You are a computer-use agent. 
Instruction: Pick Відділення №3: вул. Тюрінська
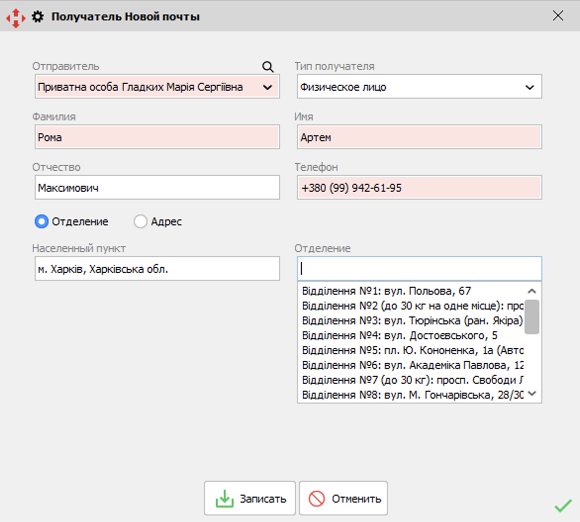pos(412,320)
